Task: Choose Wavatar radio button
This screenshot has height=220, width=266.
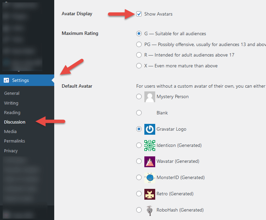Action: coord(139,161)
